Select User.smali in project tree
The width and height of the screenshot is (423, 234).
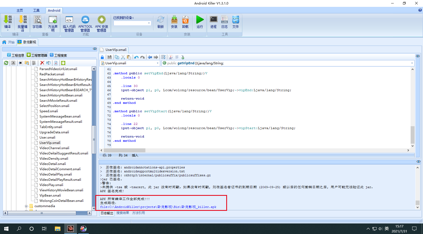47,138
